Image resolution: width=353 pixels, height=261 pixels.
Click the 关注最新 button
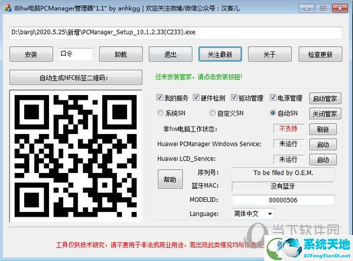pyautogui.click(x=220, y=54)
